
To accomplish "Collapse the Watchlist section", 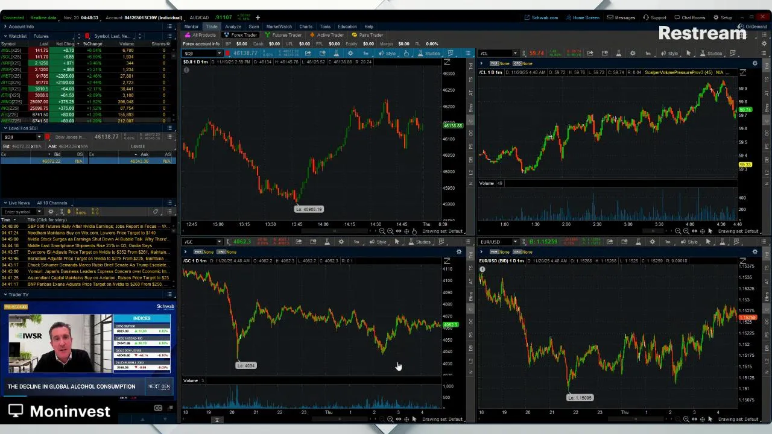I will [x=4, y=36].
